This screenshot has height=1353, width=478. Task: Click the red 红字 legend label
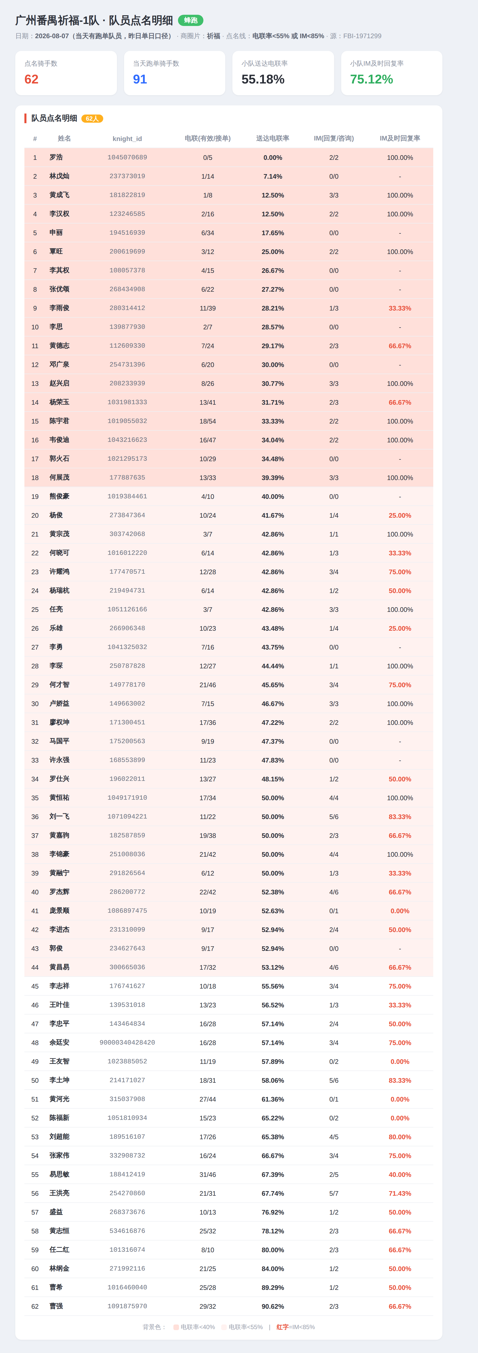click(x=282, y=1327)
